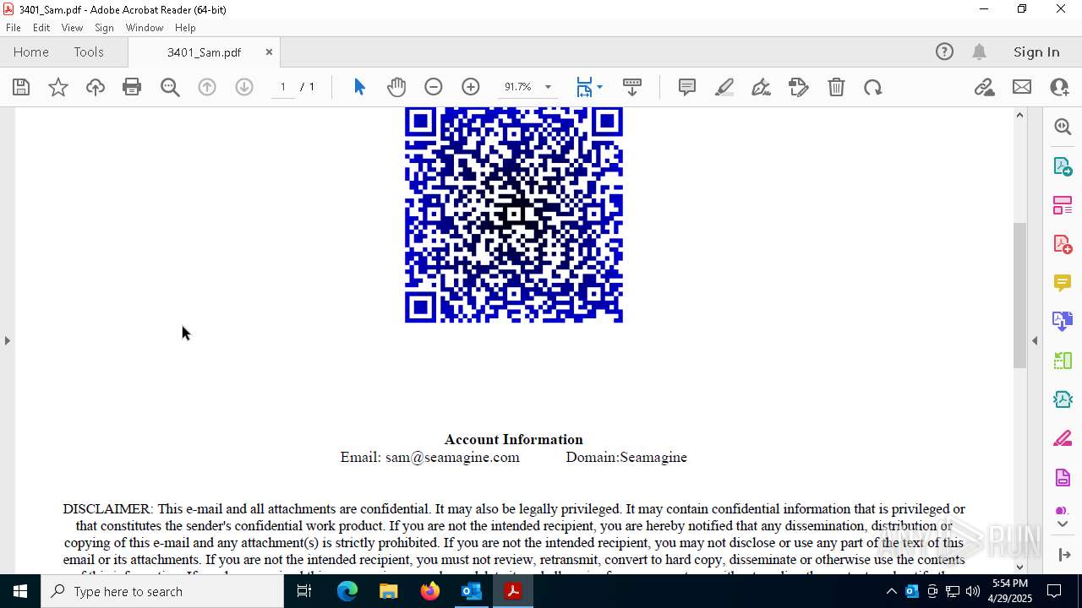This screenshot has height=608, width=1082.
Task: Open File Explorer from the taskbar
Action: [389, 591]
